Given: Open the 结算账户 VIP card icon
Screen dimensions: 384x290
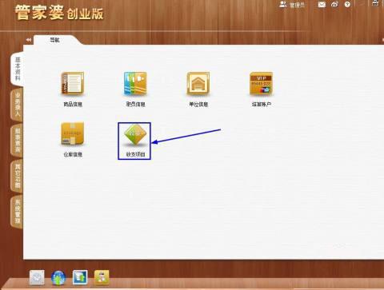Looking at the screenshot, I should pos(261,84).
